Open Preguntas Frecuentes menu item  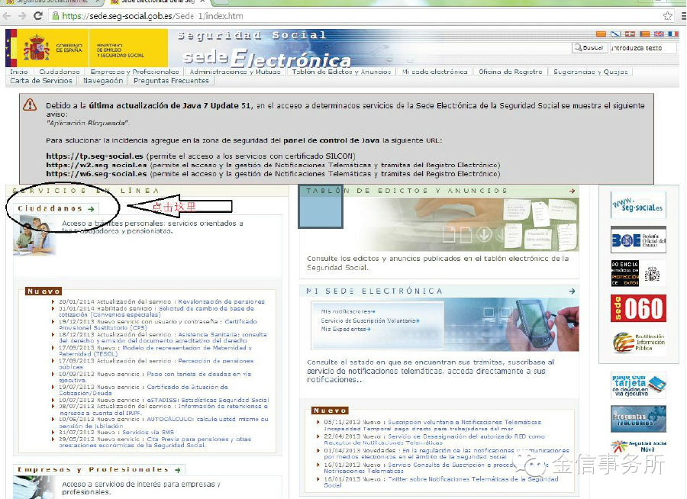[171, 81]
